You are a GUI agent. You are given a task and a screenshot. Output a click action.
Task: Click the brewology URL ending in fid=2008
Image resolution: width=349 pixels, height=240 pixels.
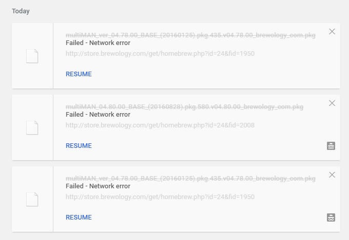click(x=160, y=125)
